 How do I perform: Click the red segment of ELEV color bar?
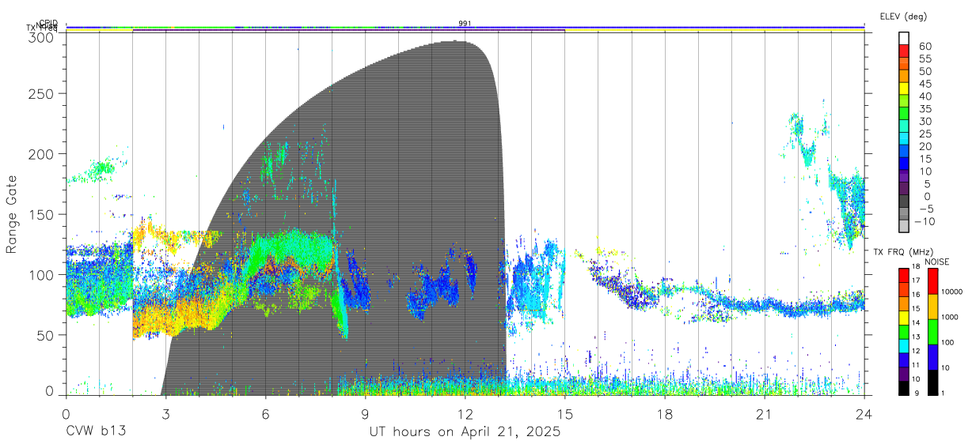[903, 51]
